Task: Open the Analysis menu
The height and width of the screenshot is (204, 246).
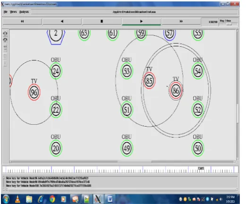Action: coord(24,12)
